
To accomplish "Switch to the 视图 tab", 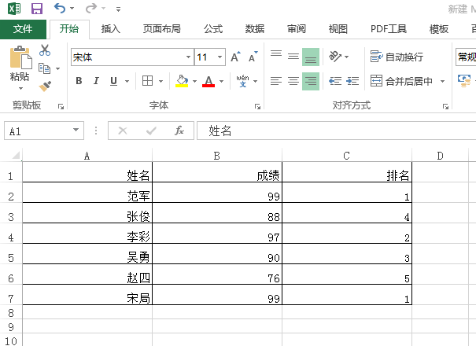I will pyautogui.click(x=338, y=29).
